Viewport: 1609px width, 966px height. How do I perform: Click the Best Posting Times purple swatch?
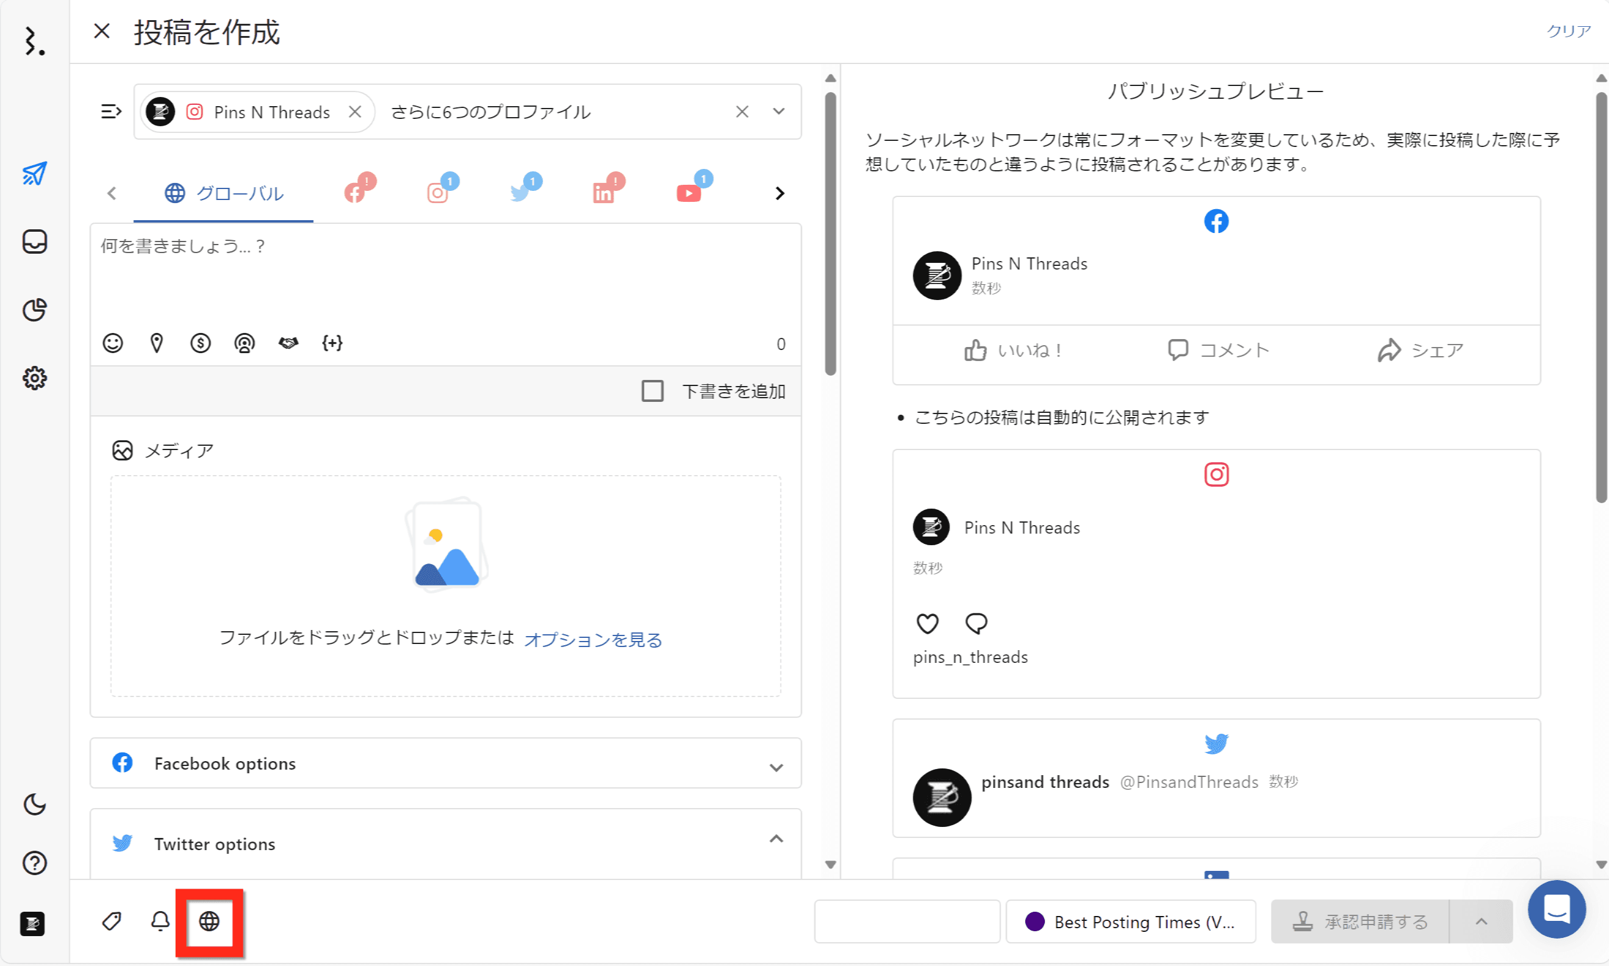pyautogui.click(x=1035, y=921)
